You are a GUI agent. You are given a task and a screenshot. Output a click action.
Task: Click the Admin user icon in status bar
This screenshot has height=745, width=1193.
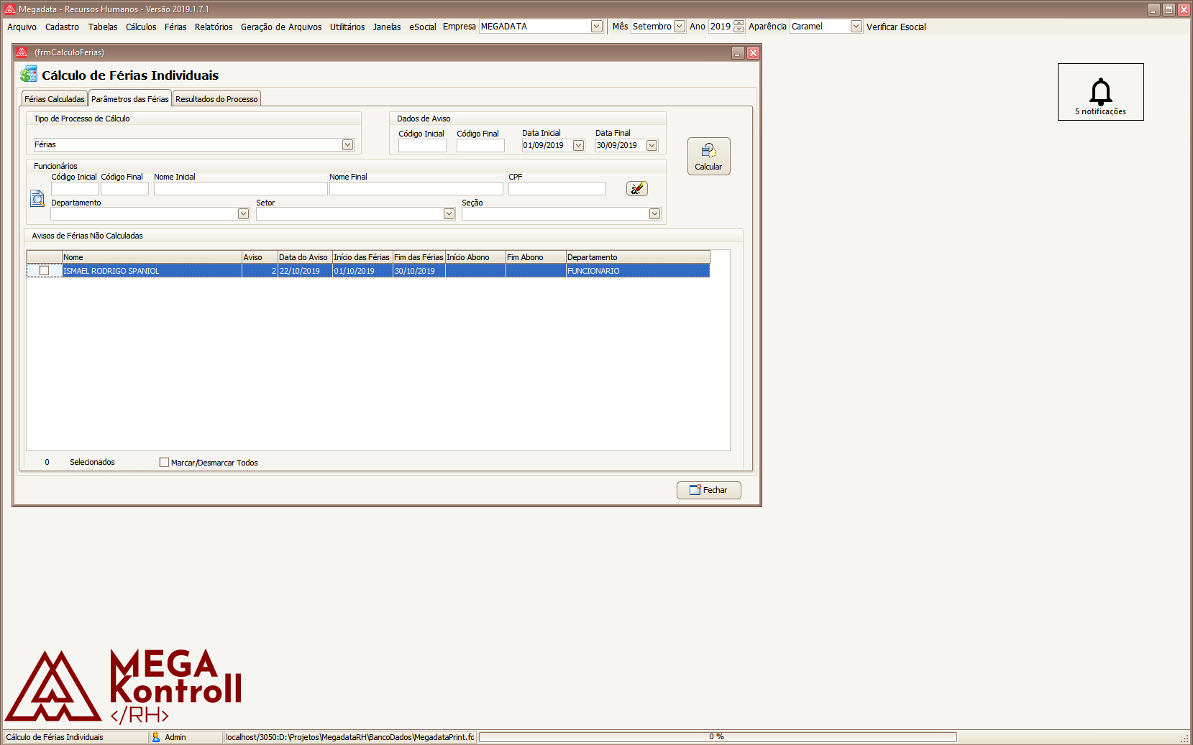(x=156, y=737)
